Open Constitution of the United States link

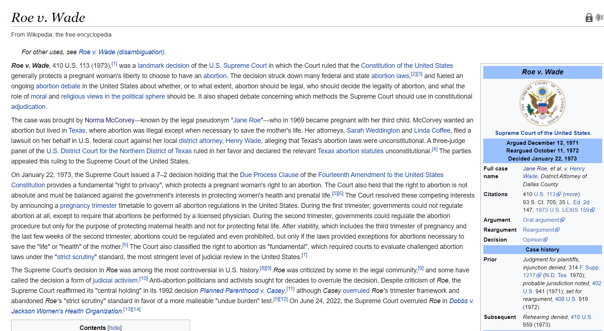click(x=407, y=66)
